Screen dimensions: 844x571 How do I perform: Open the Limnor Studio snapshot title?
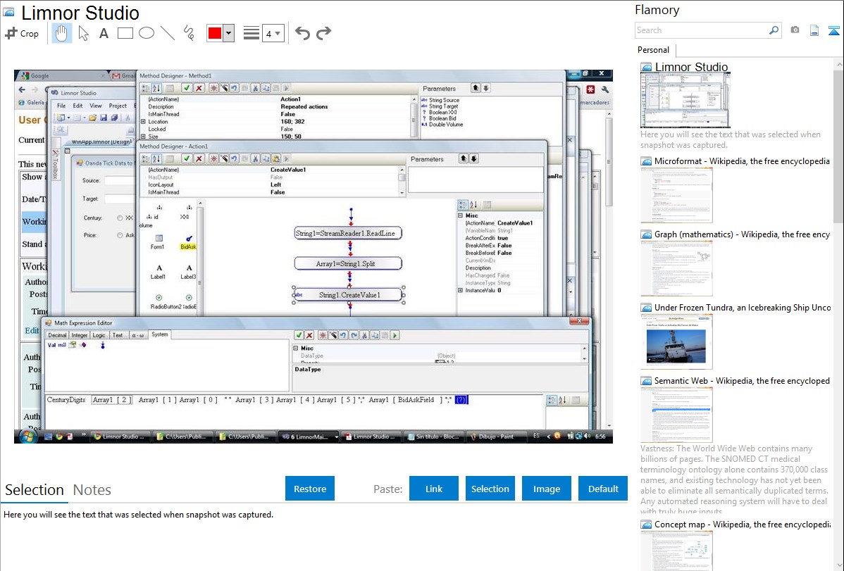(691, 67)
